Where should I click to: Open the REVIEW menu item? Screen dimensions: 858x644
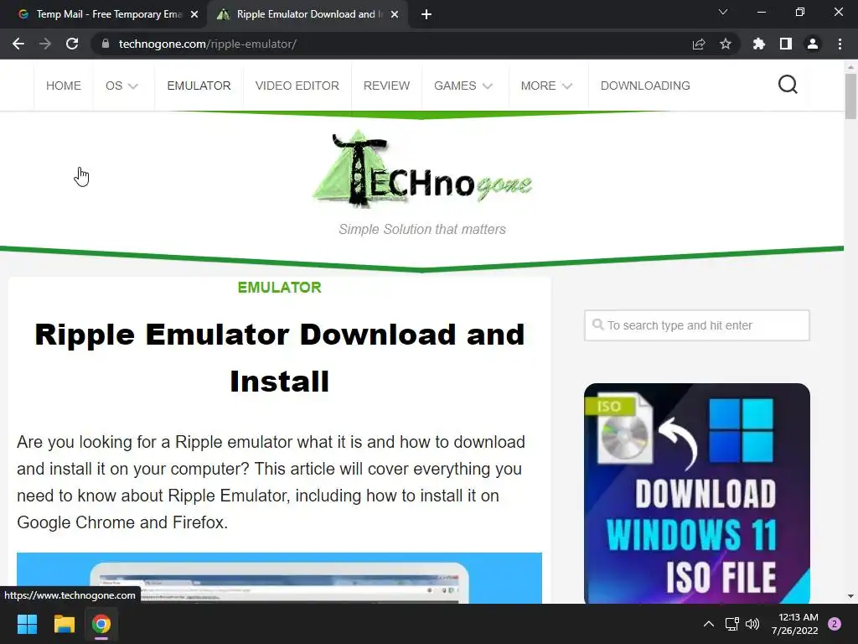pyautogui.click(x=386, y=86)
